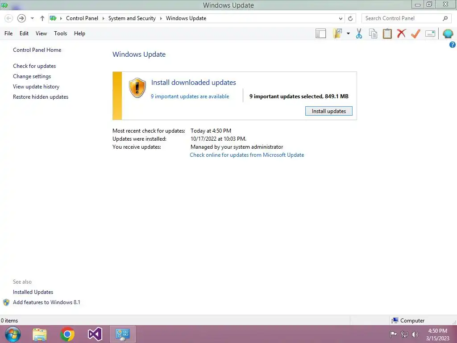This screenshot has width=457, height=343.
Task: Click Add features to Windows 8.1
Action: tap(46, 302)
